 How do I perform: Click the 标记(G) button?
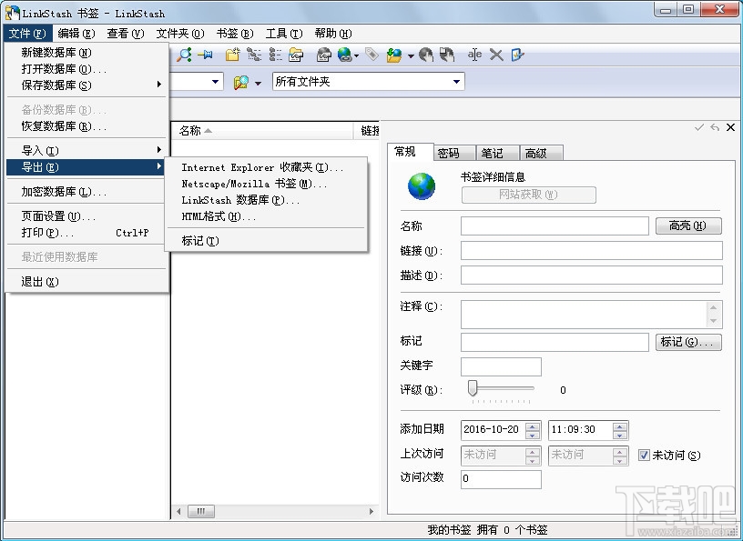pos(688,341)
